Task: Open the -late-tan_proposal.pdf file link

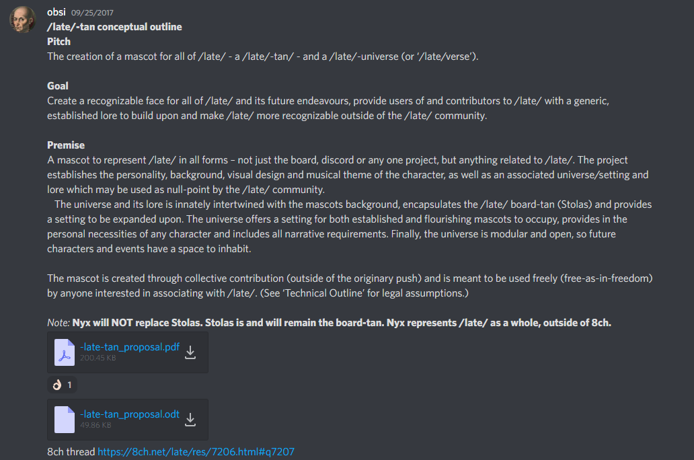Action: [x=130, y=346]
